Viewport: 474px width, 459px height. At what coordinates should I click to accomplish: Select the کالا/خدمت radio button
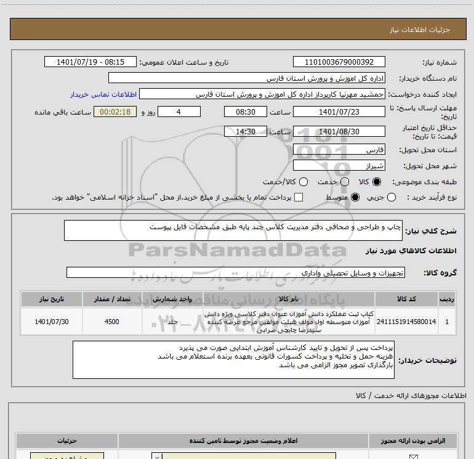(x=303, y=182)
